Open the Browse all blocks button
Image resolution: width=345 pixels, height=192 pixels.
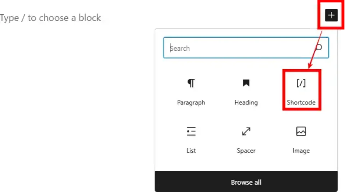(246, 182)
